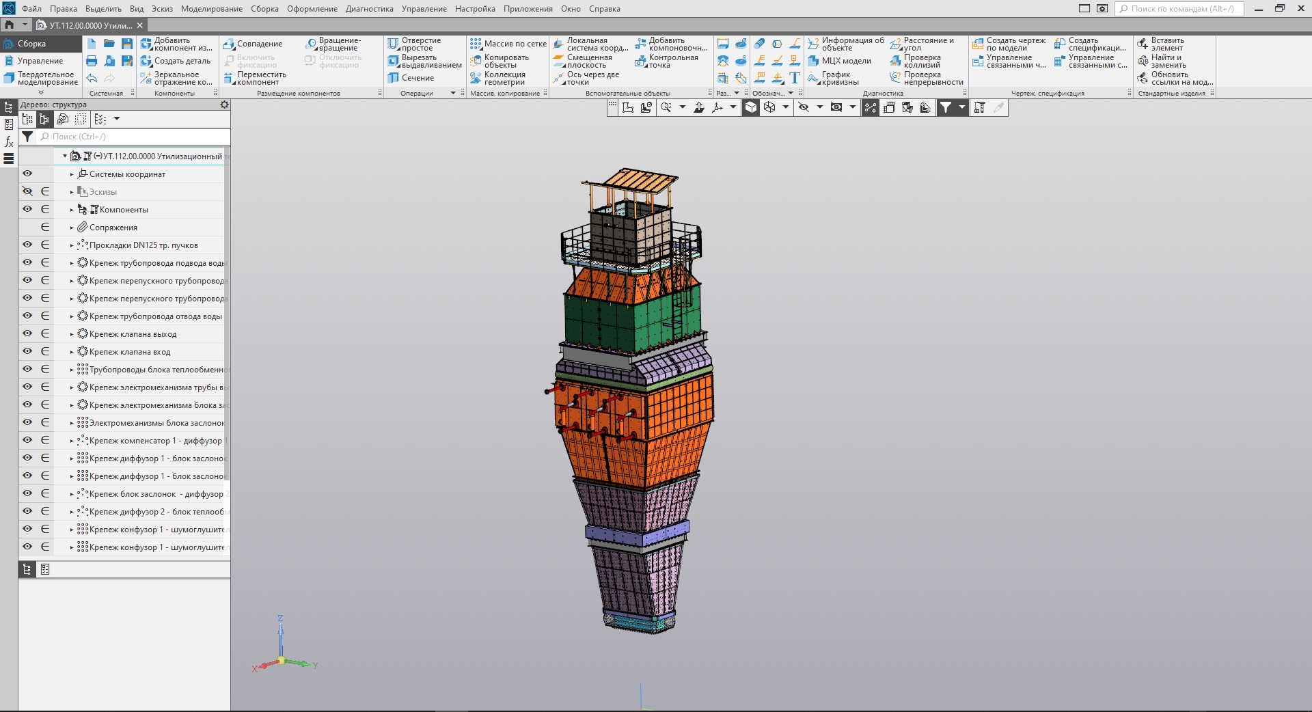This screenshot has height=712, width=1312.
Task: Open the tree panel settings gear
Action: (x=224, y=105)
